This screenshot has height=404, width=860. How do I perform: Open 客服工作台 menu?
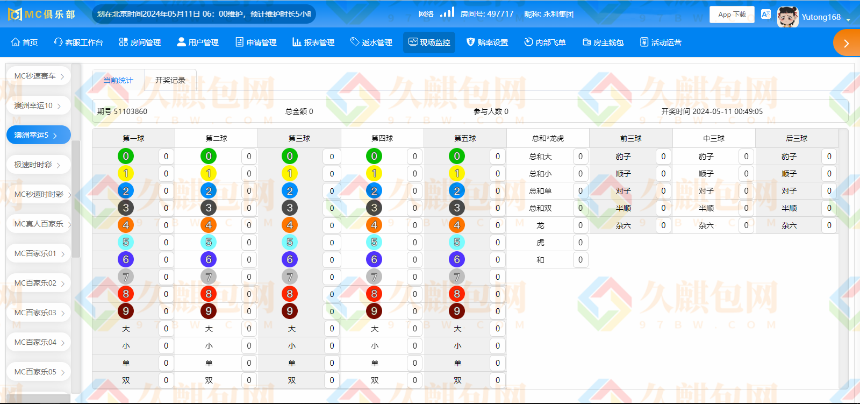(78, 42)
